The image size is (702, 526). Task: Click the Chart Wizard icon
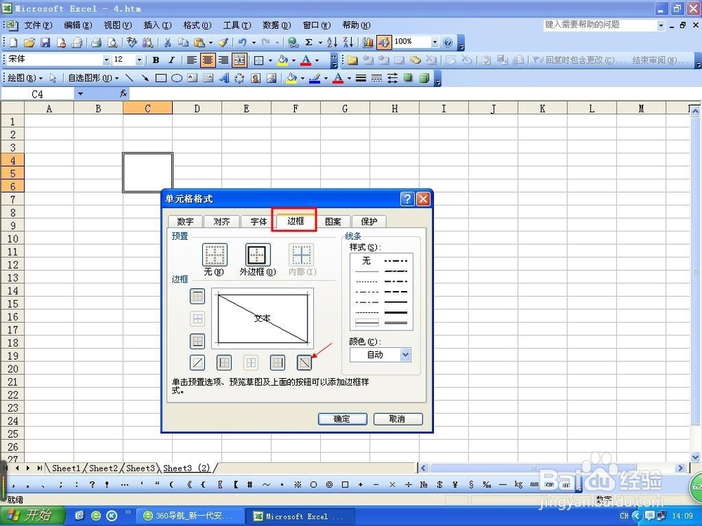click(x=368, y=43)
